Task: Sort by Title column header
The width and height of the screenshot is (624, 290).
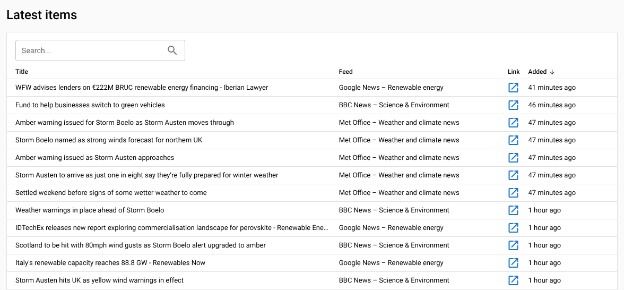Action: tap(22, 72)
